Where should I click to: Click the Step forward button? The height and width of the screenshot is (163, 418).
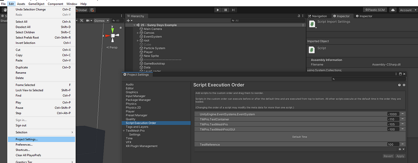pos(234,10)
